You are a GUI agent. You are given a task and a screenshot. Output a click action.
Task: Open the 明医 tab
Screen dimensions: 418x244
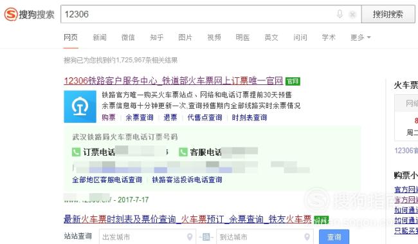click(242, 37)
